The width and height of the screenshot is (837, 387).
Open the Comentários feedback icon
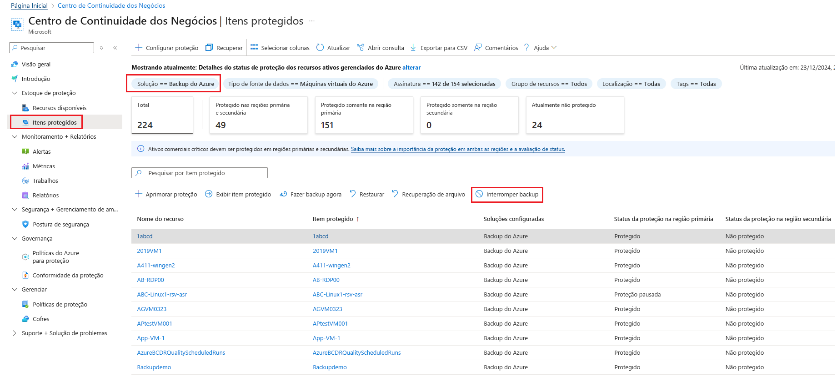point(478,48)
